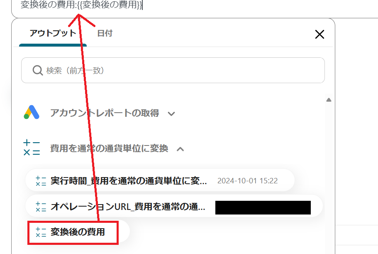Close the output picker panel
Viewport: 378px width, 254px height.
point(319,34)
